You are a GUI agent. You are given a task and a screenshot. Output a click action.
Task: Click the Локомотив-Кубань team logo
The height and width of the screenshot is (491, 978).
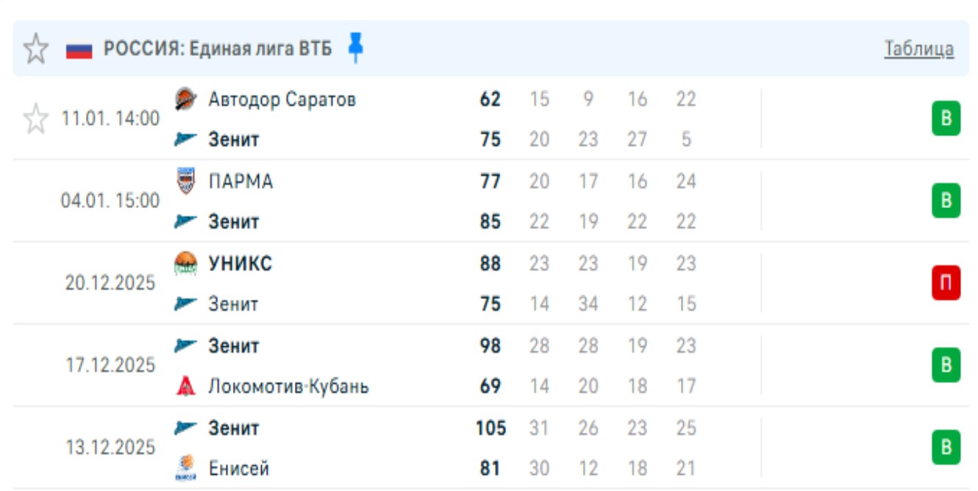point(186,386)
